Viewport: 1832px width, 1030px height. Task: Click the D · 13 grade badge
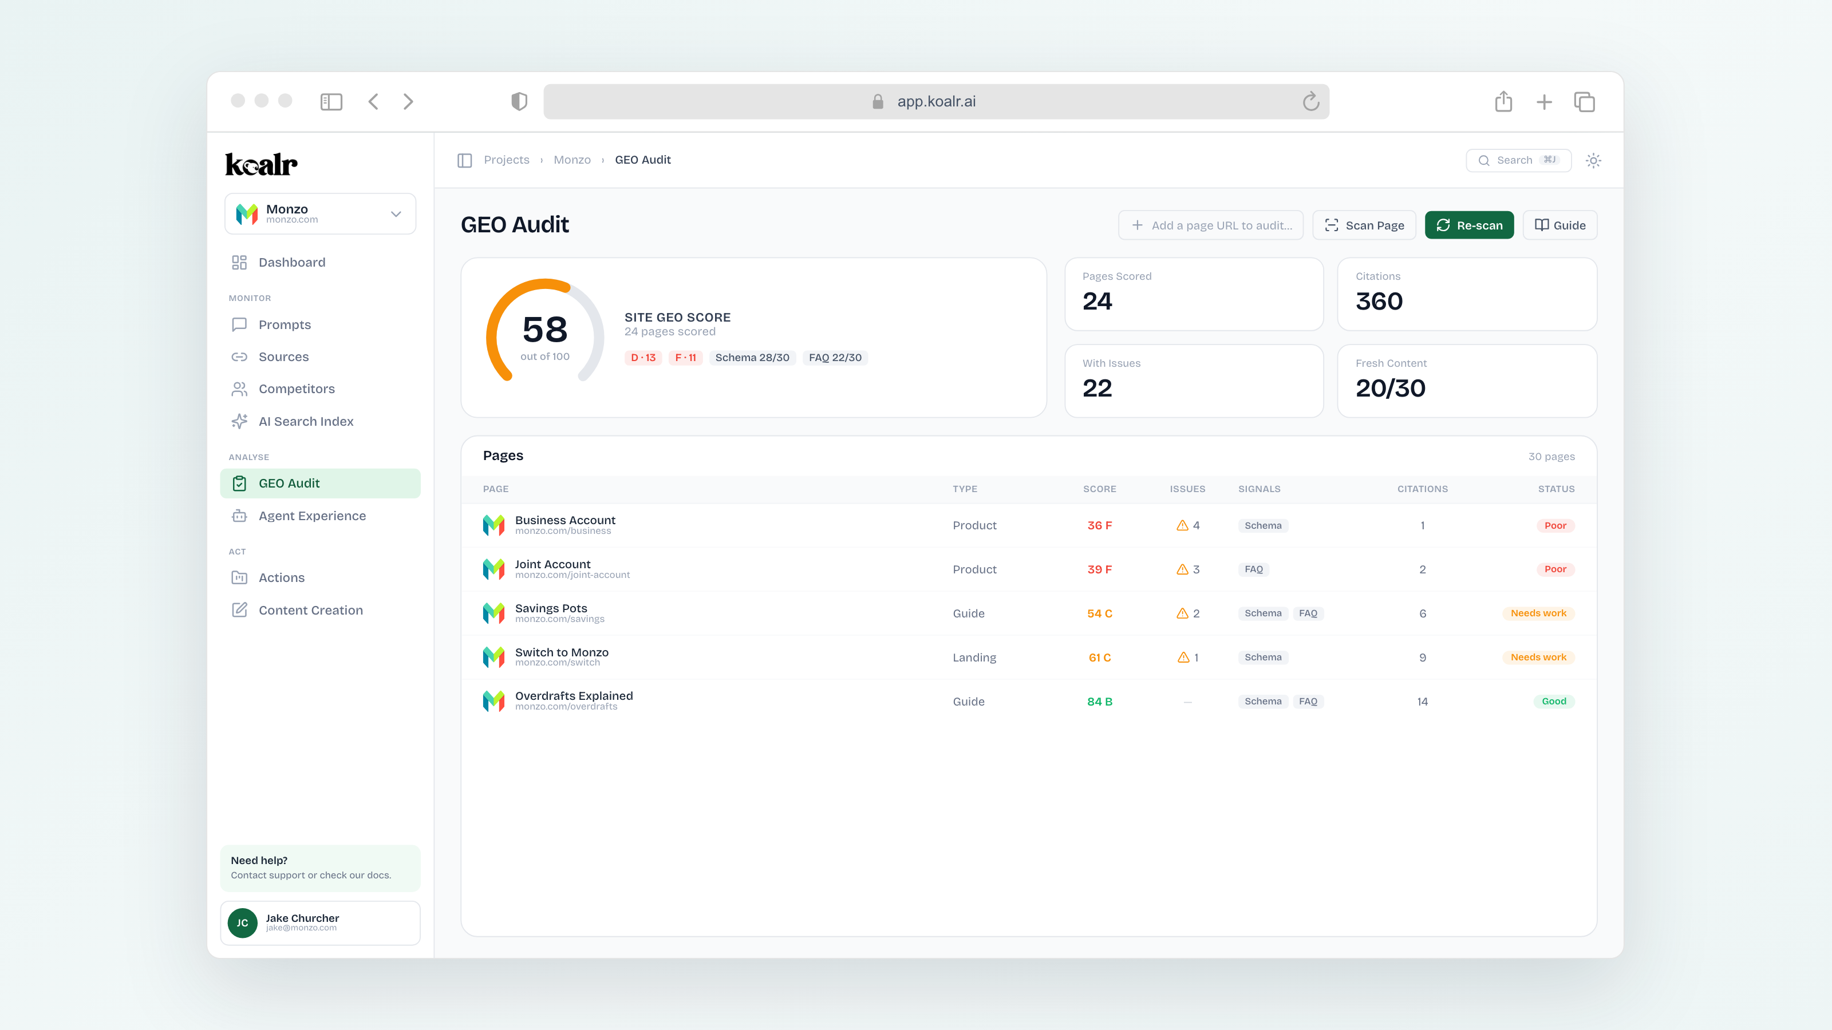643,358
